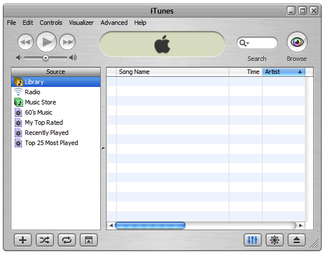Viewport: 324px width, 254px height.
Task: Click the Top 25 Most Played gear icon
Action: coord(18,143)
